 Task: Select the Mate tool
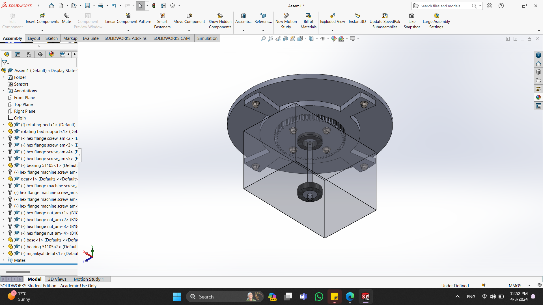pos(66,18)
